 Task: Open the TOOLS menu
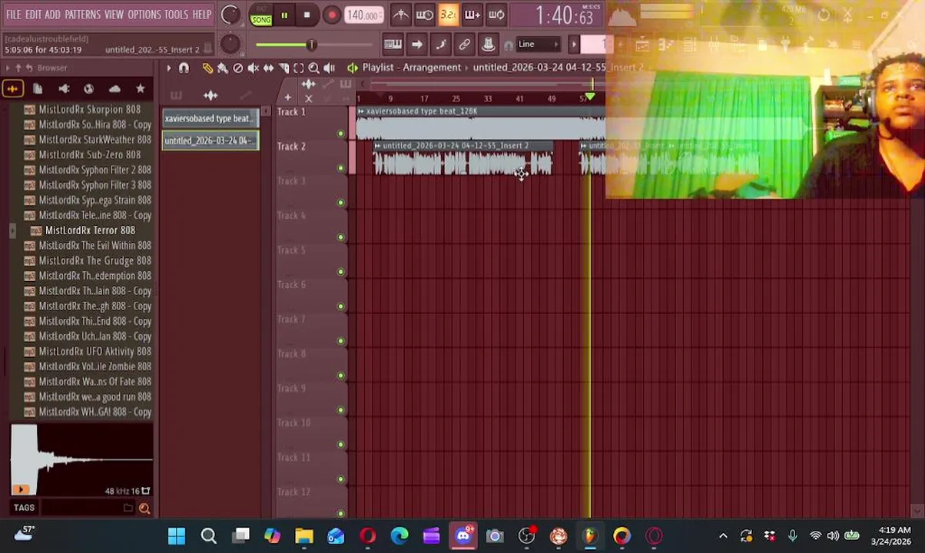176,15
